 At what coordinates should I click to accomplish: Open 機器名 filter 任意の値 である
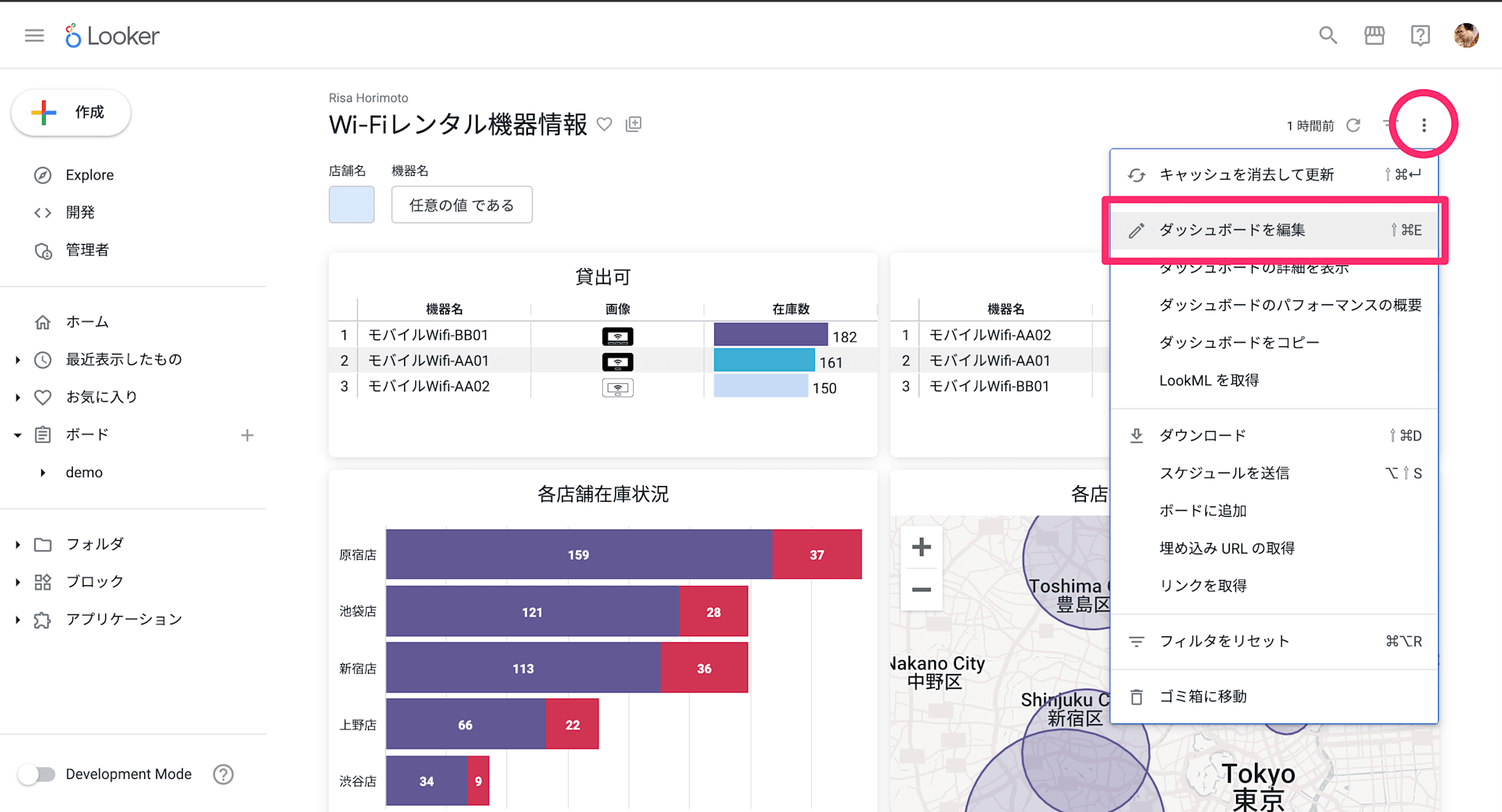[462, 205]
